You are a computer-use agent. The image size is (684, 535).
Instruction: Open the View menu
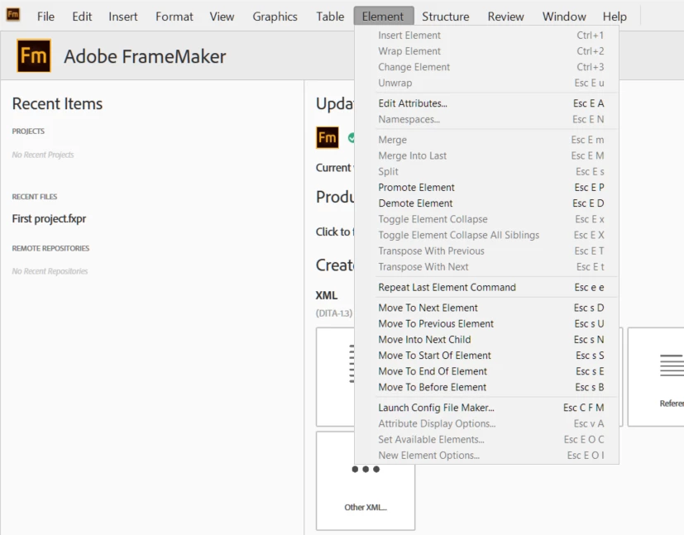222,17
